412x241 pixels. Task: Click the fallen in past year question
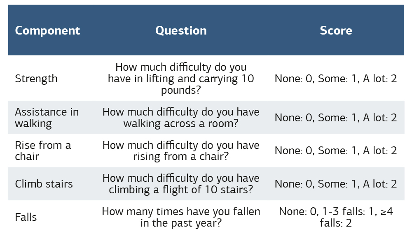point(181,217)
